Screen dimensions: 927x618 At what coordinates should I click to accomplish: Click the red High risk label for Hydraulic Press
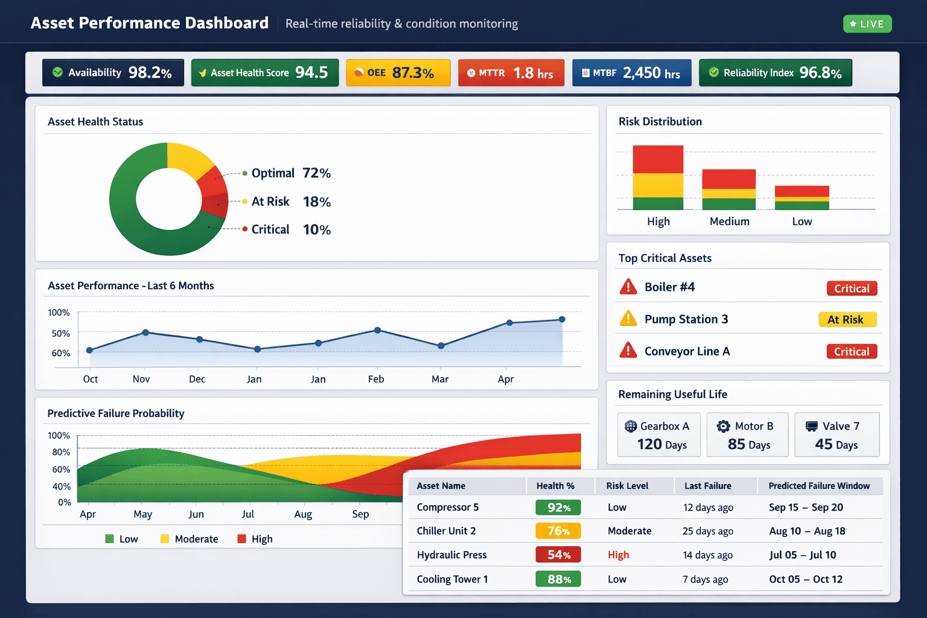(x=618, y=555)
